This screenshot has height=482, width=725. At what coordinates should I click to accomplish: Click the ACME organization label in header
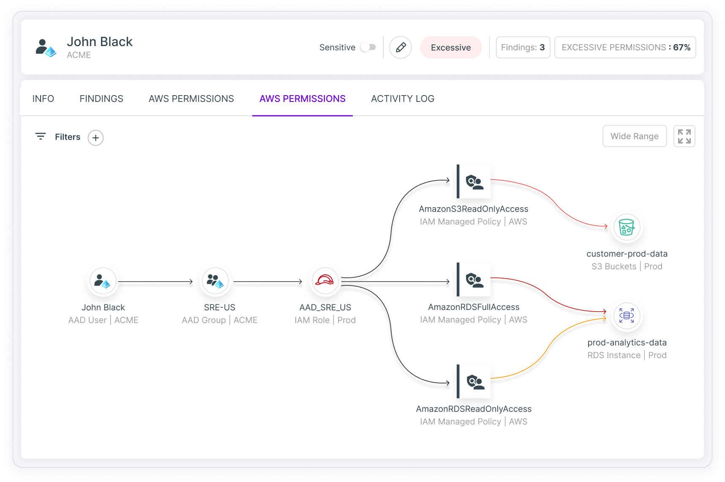click(79, 55)
